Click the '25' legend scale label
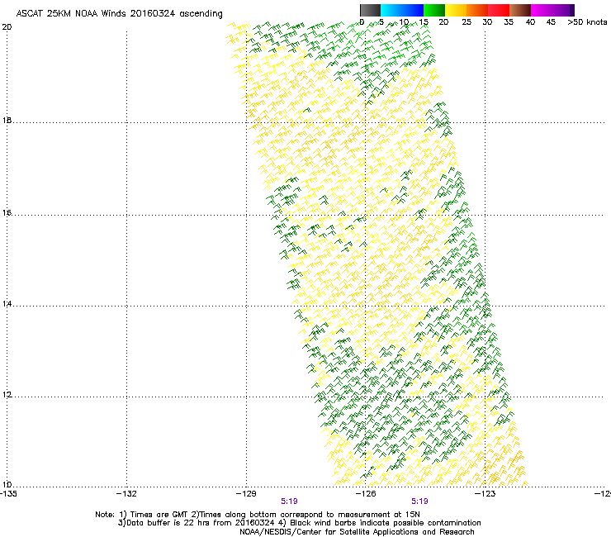Viewport: 611px width, 537px height. click(x=467, y=22)
